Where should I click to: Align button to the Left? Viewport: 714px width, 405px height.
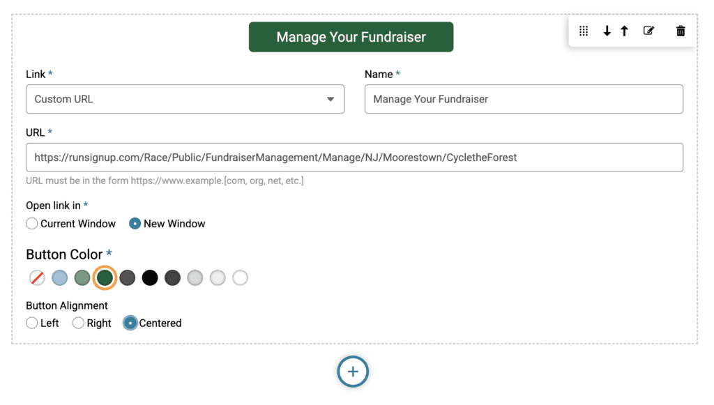(31, 323)
